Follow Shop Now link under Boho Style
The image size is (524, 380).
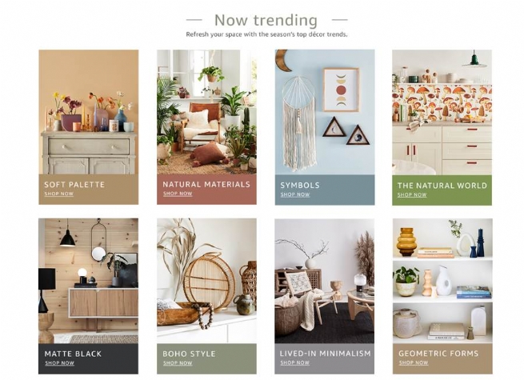[x=178, y=363]
